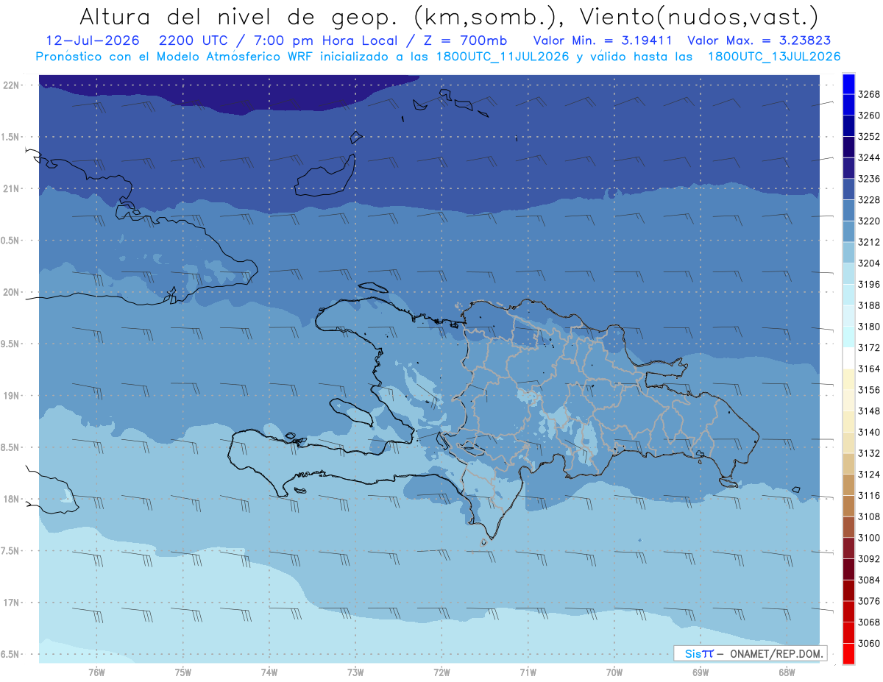Click the main title 'Altura del nivel de geop.'
This screenshot has height=682, width=883.
[238, 18]
